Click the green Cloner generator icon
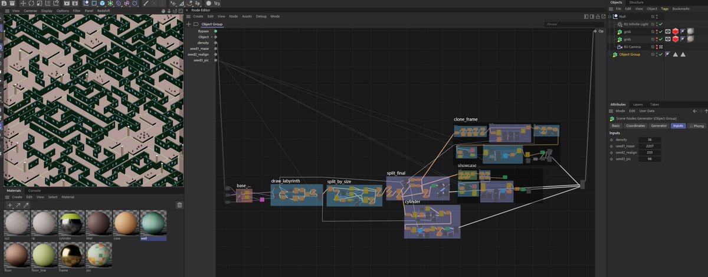 (x=111, y=3)
